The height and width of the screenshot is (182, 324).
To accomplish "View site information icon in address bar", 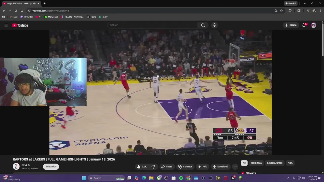I will [29, 11].
